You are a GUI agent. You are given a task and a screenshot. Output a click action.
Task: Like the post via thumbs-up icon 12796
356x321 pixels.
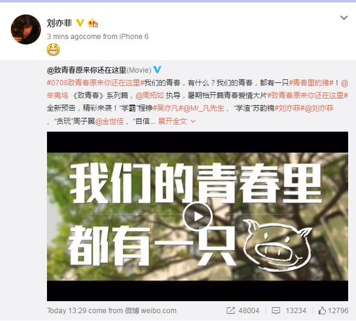(x=322, y=310)
